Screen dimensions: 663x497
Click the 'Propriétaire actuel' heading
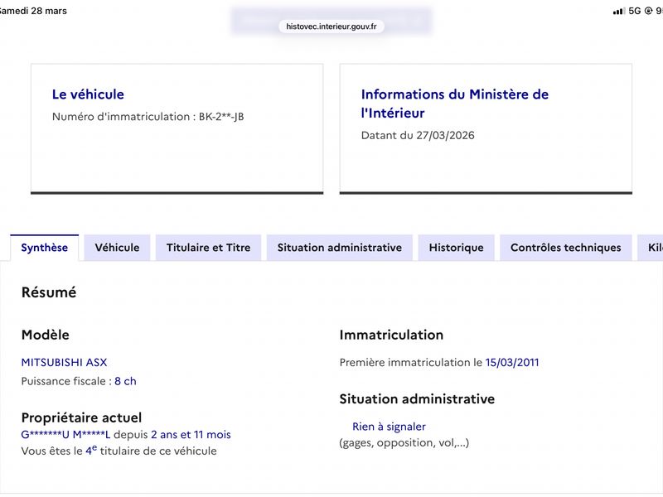pyautogui.click(x=81, y=417)
